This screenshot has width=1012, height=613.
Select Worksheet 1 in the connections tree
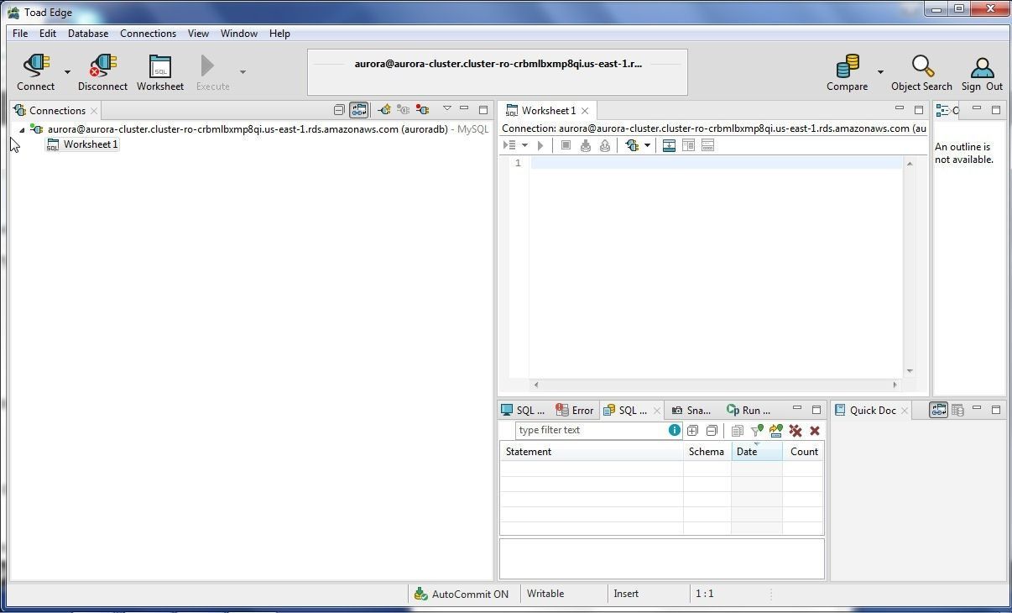pos(82,144)
